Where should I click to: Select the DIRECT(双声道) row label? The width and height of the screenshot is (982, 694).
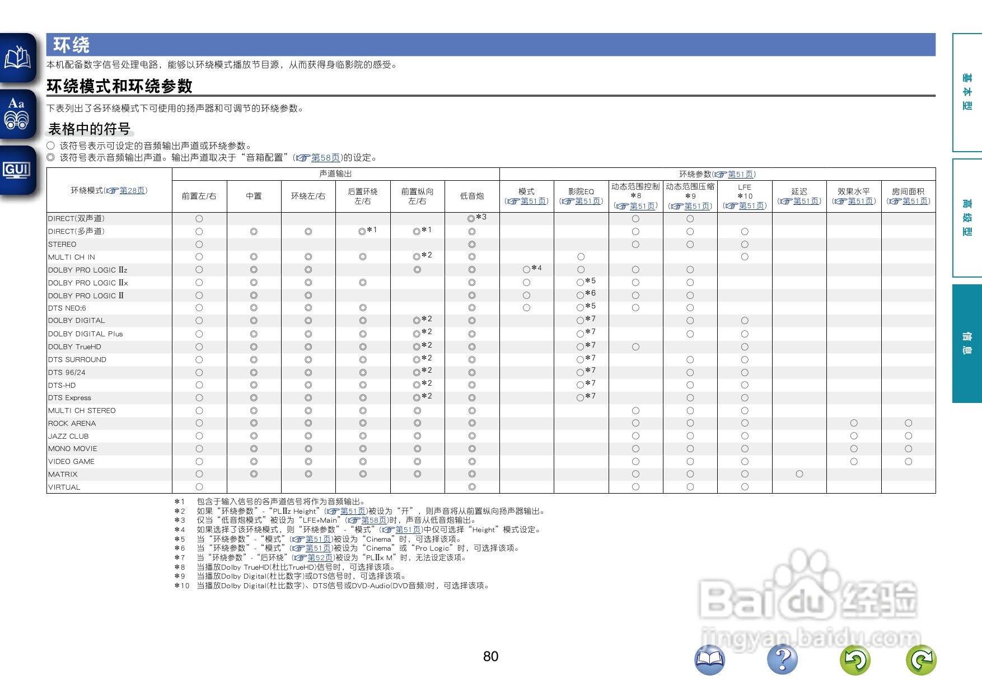(x=76, y=219)
